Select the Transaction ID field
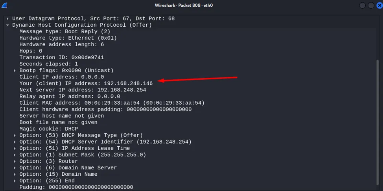The height and width of the screenshot is (191, 383). click(61, 58)
